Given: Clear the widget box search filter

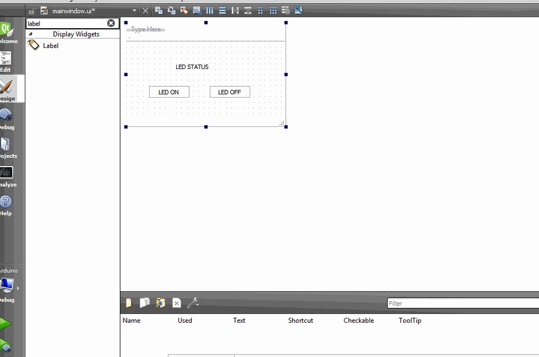Looking at the screenshot, I should point(111,23).
